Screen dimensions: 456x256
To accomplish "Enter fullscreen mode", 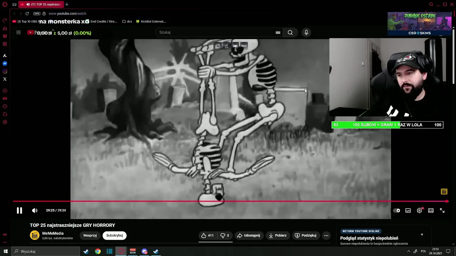I will [x=442, y=210].
